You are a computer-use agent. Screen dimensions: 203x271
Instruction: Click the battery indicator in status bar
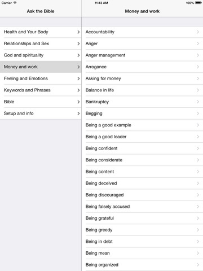click(198, 3)
